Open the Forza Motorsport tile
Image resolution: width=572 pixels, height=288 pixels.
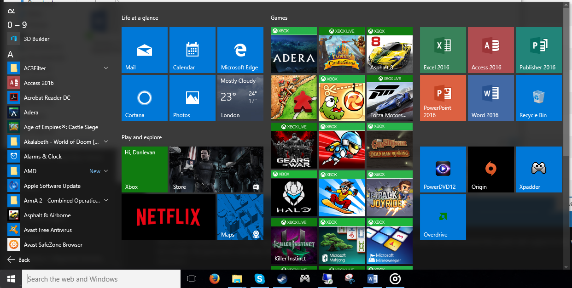click(x=390, y=98)
